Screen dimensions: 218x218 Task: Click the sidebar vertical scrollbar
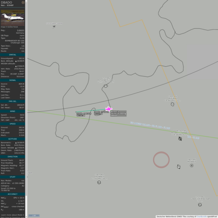[x=26, y=99]
